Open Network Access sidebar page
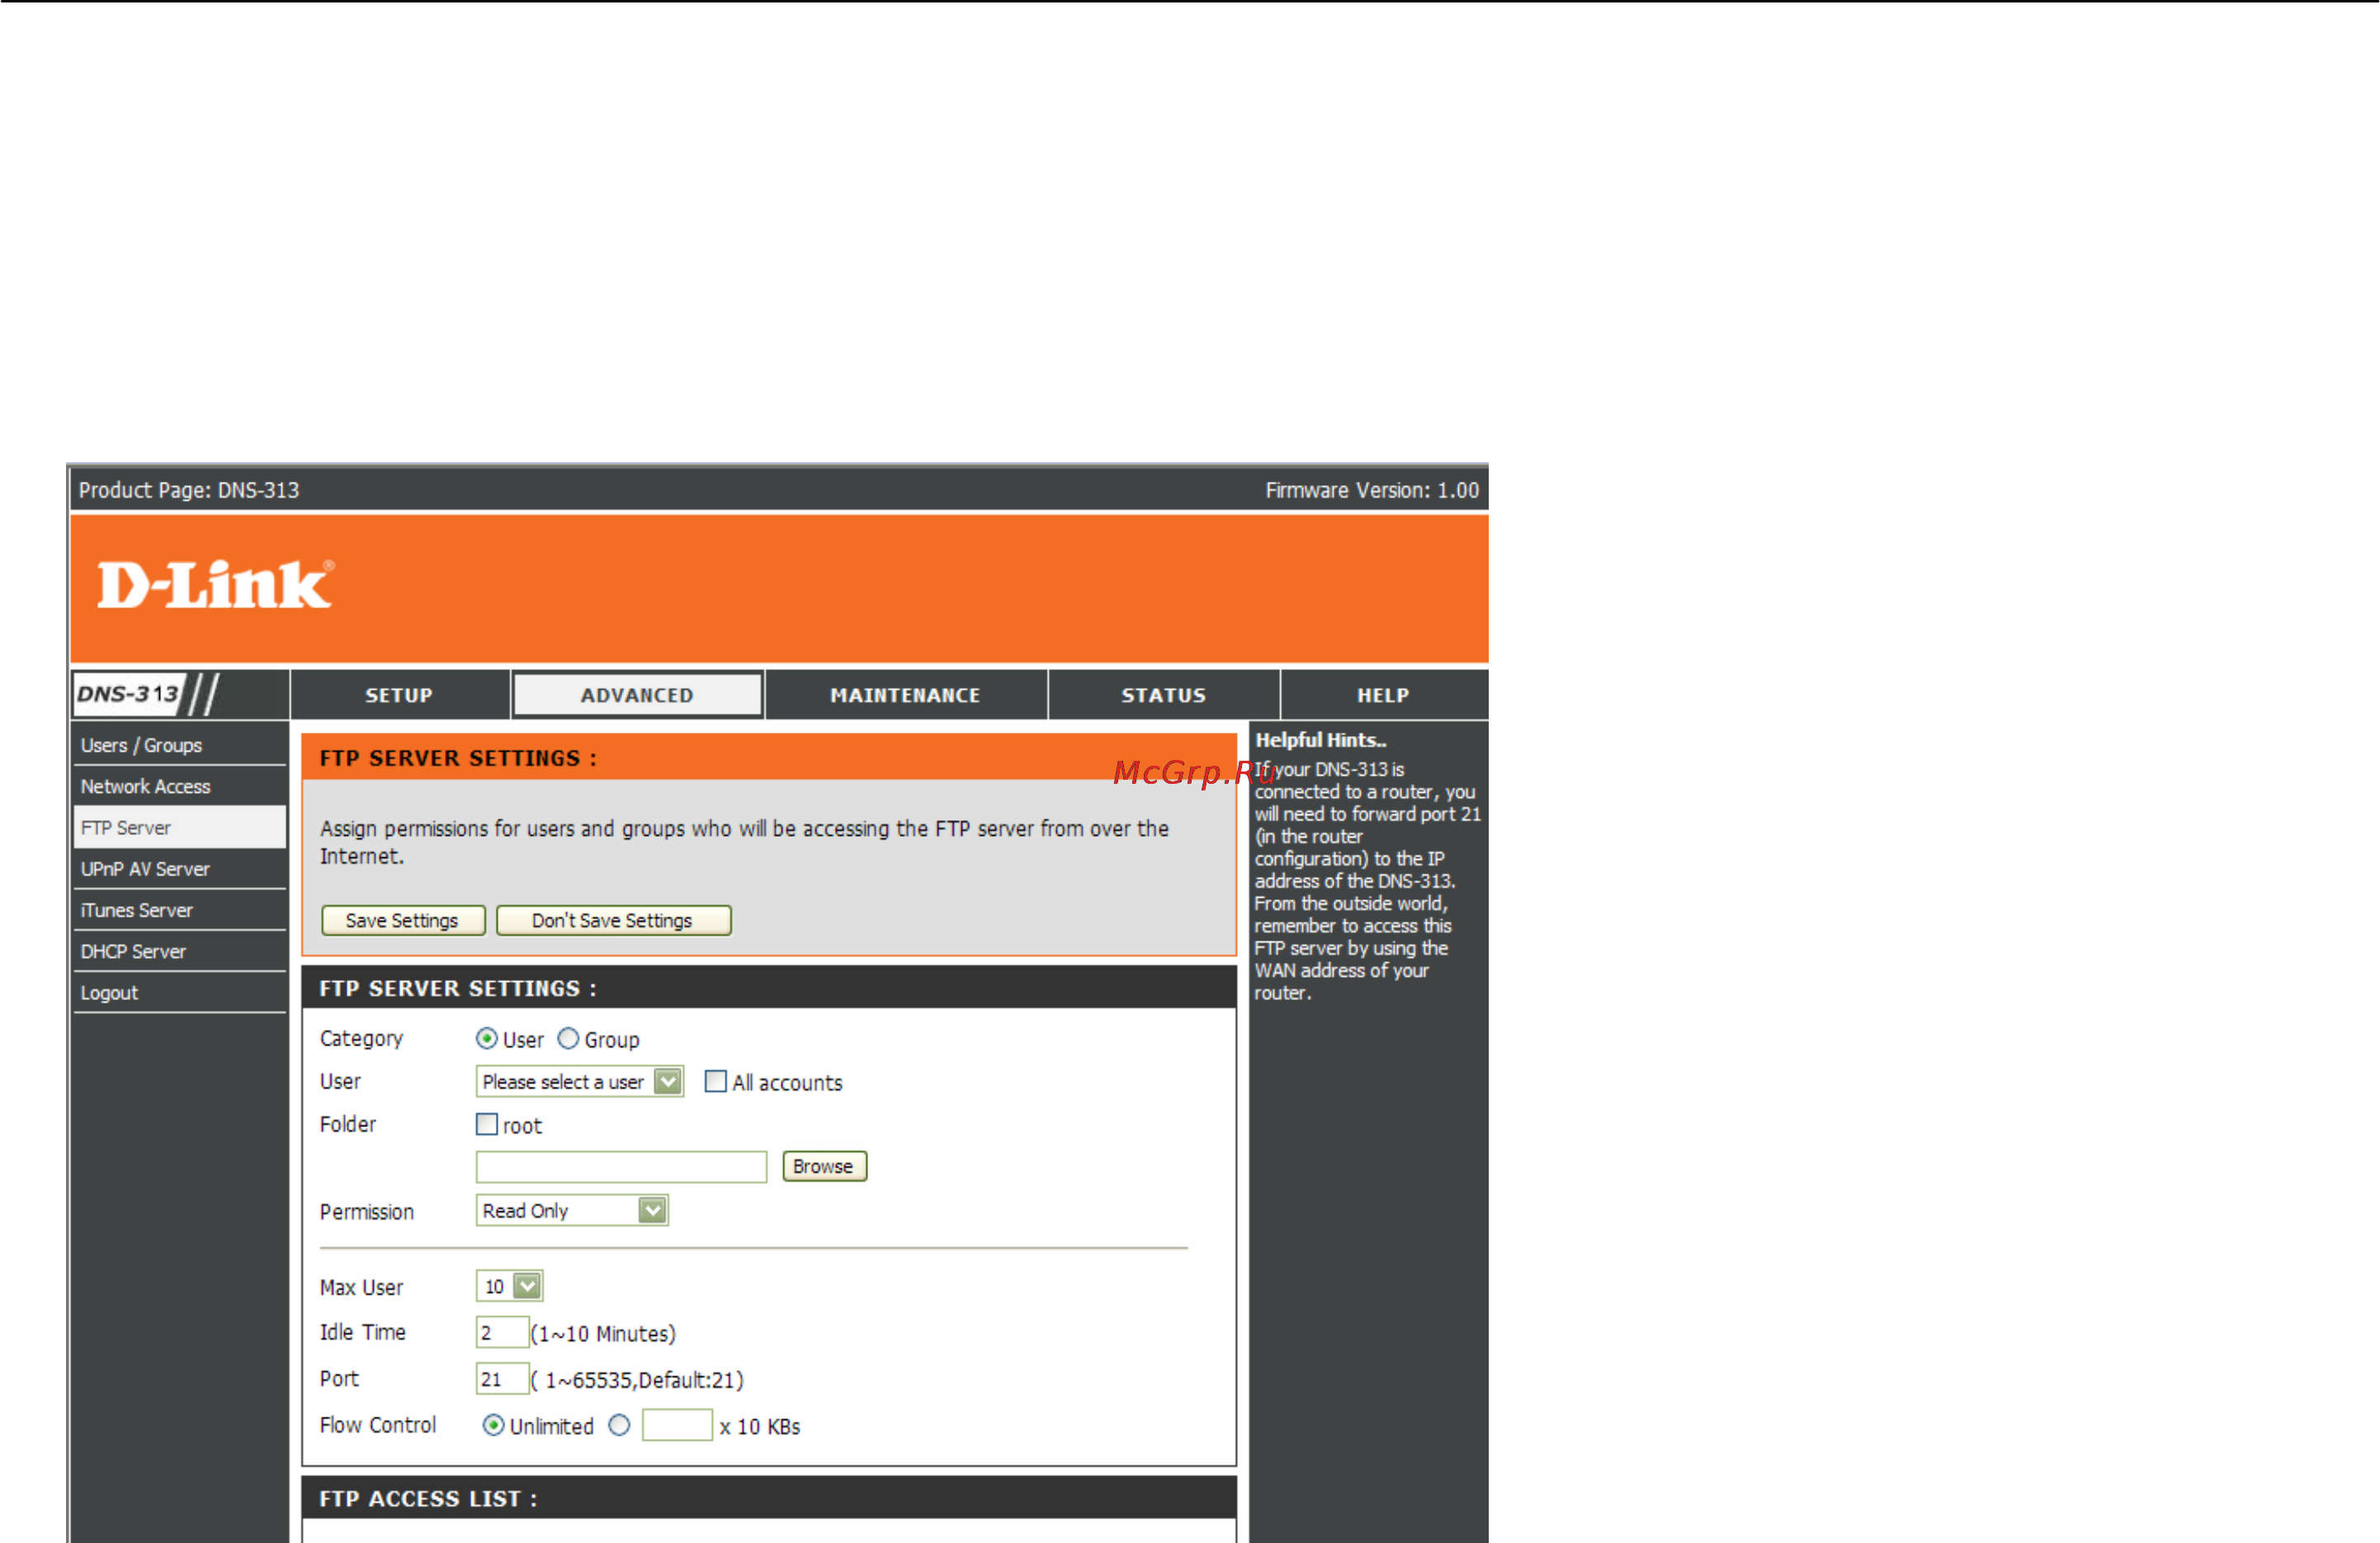Viewport: 2380px width, 1543px height. click(x=180, y=787)
